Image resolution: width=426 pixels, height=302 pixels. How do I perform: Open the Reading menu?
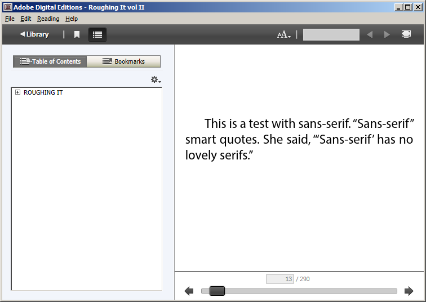[48, 19]
